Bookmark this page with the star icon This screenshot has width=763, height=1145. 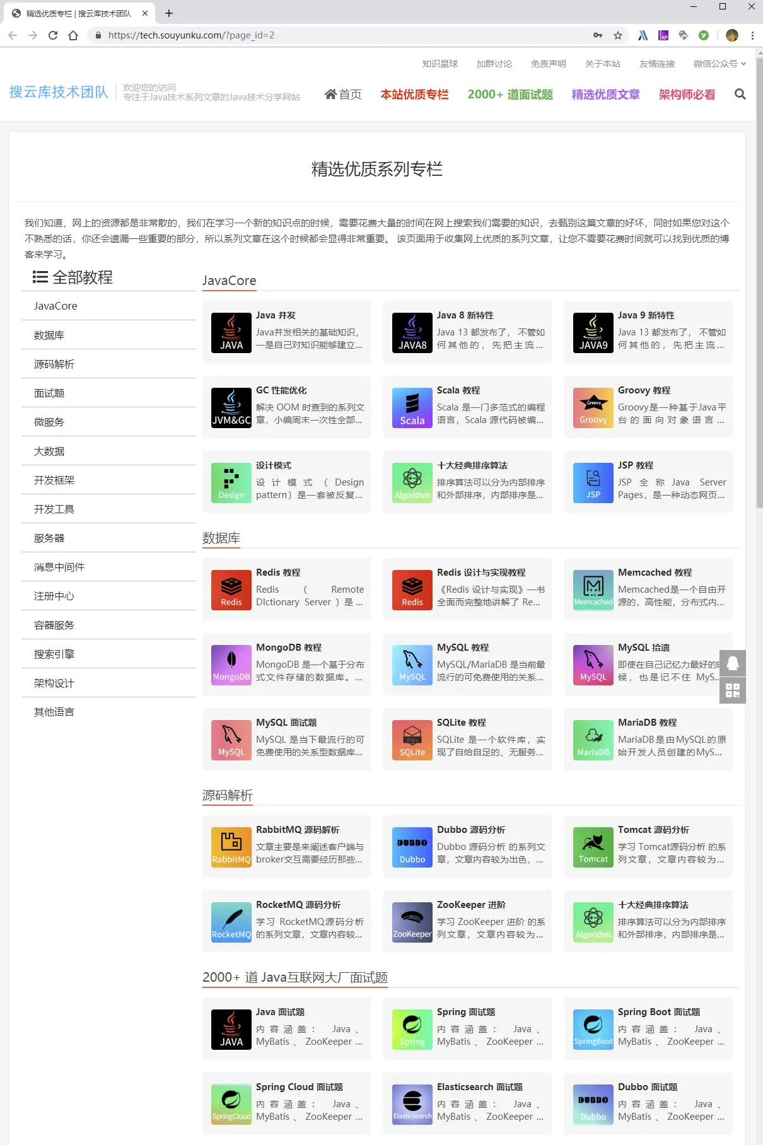[x=618, y=35]
